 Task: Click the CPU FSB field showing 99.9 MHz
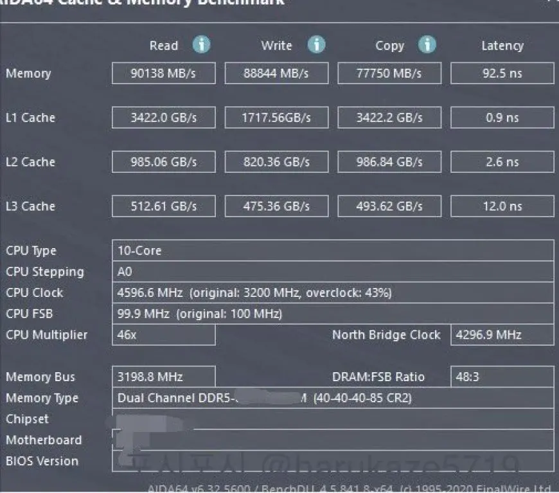point(333,314)
